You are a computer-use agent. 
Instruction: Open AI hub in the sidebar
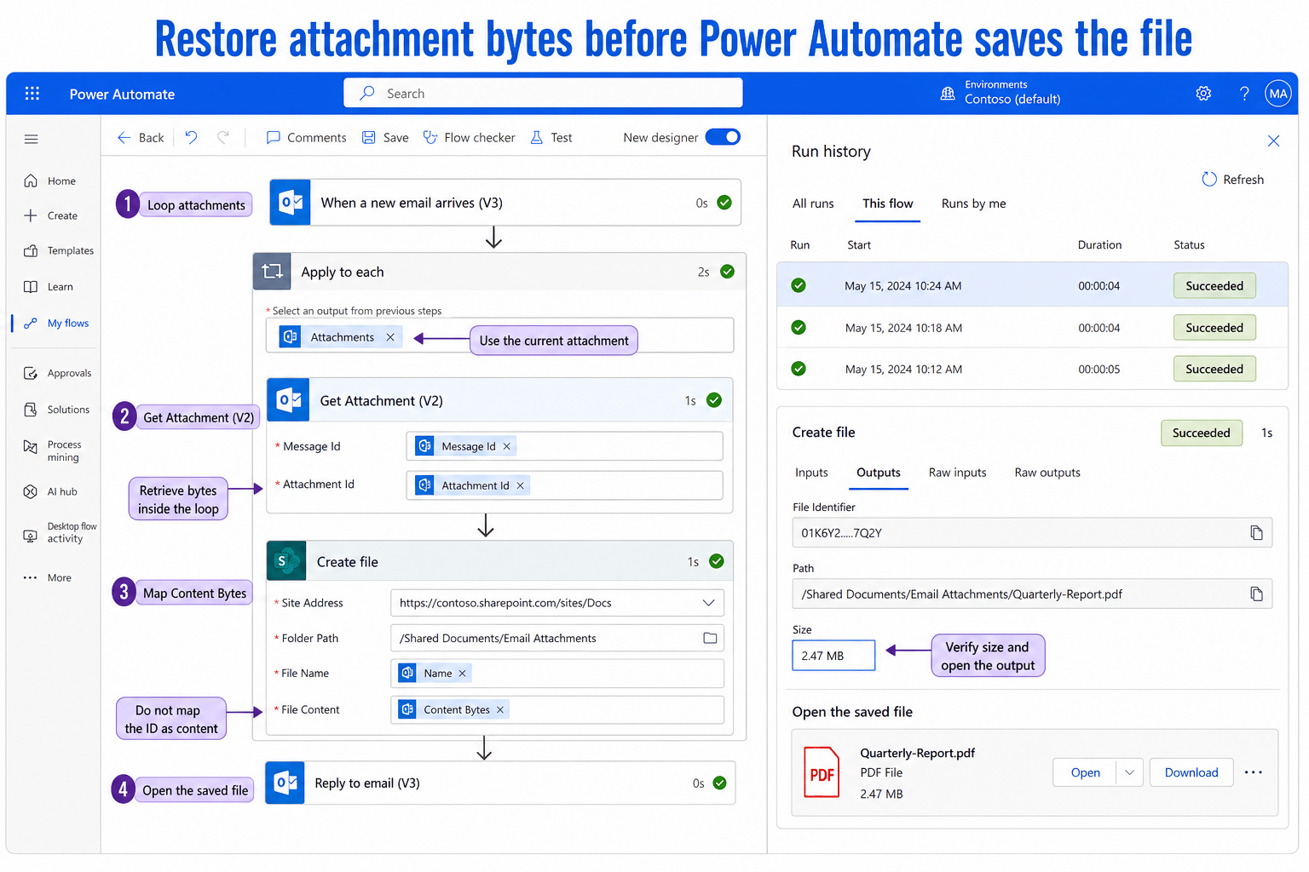[51, 492]
